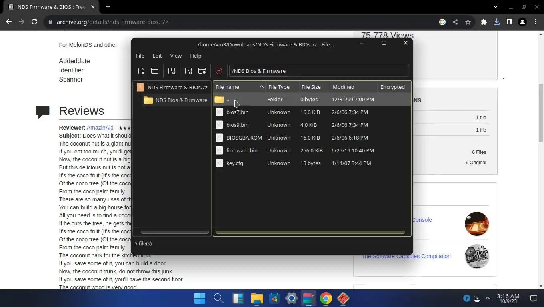Click the add files to archive icon
This screenshot has width=544, height=307.
point(188,71)
